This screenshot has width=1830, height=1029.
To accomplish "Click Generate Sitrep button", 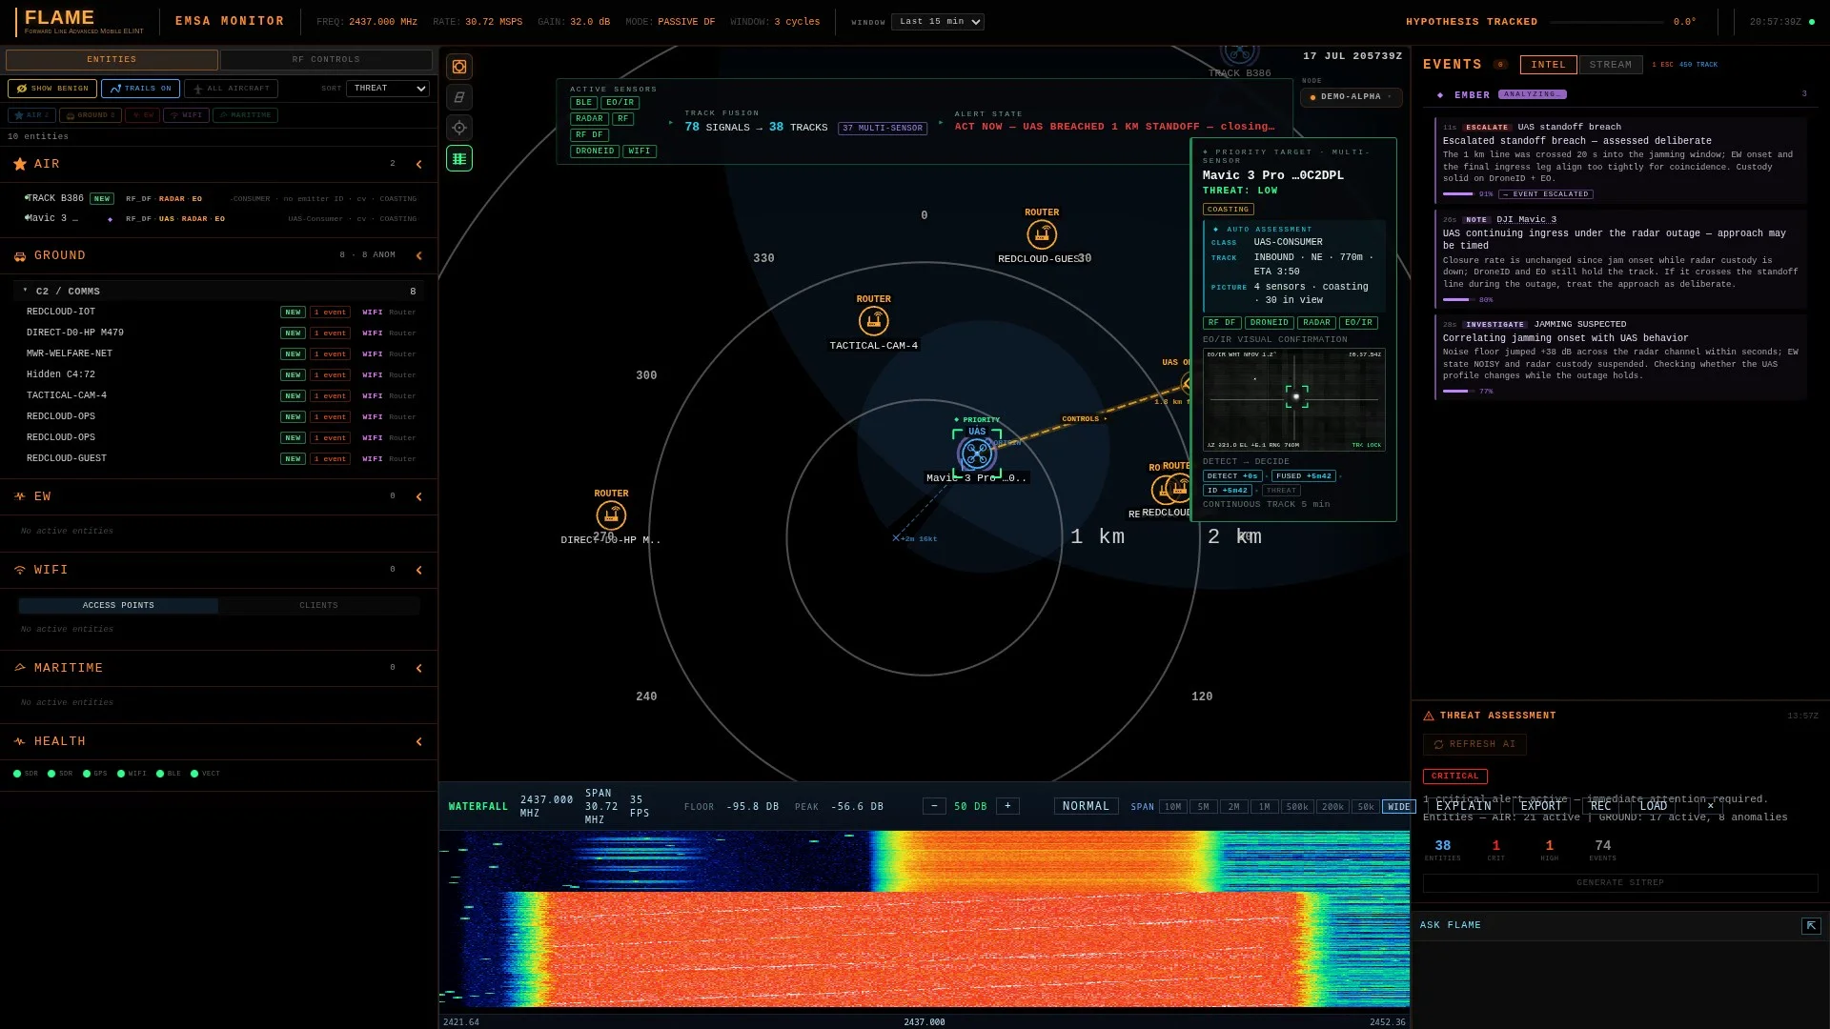I will pos(1620,883).
